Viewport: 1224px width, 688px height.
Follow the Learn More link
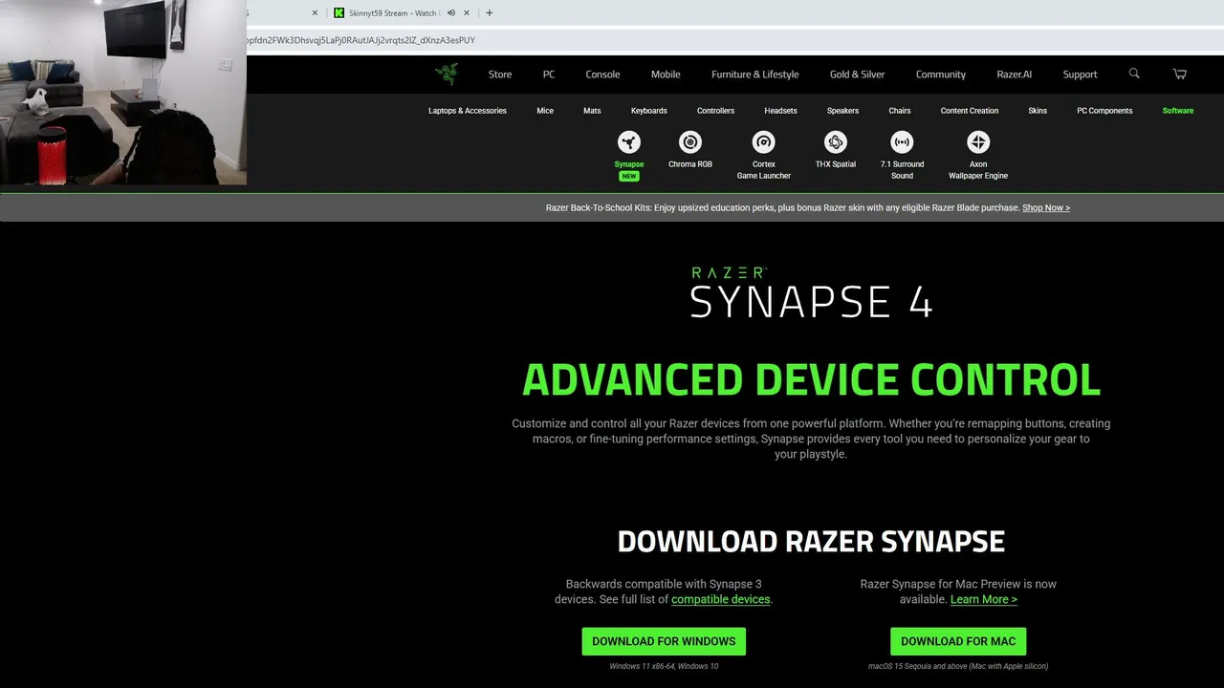pyautogui.click(x=984, y=599)
